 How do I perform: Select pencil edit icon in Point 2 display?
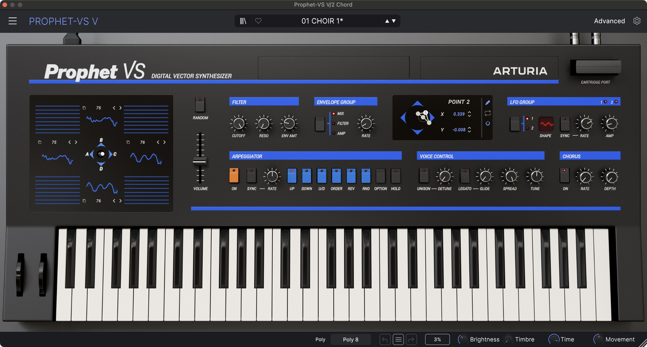pos(488,103)
